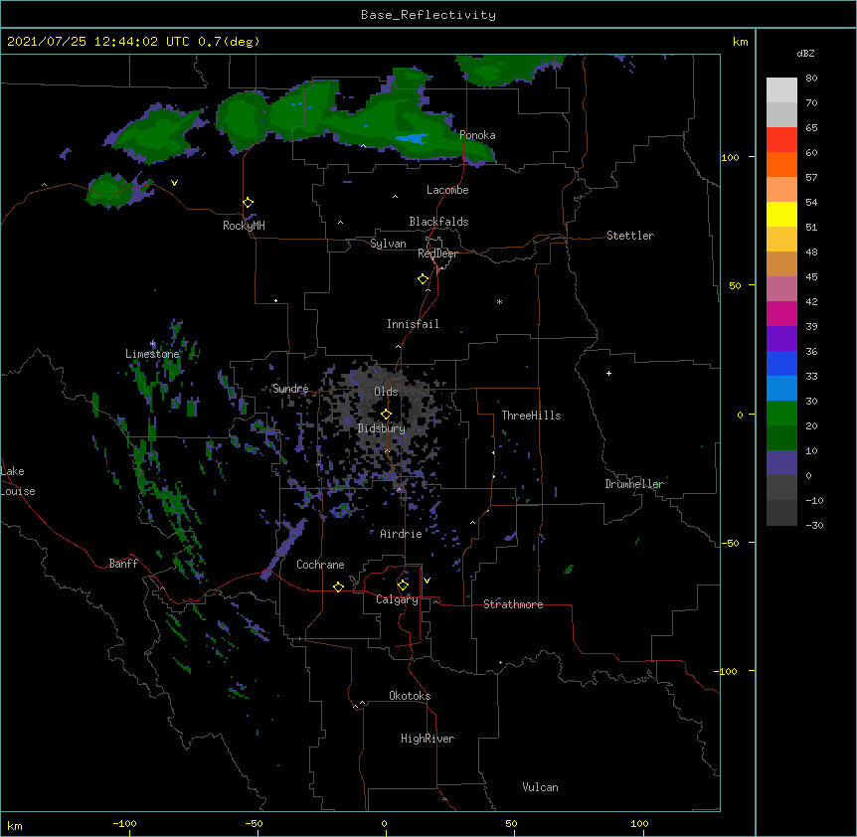Click the Vulcan label

tap(540, 787)
